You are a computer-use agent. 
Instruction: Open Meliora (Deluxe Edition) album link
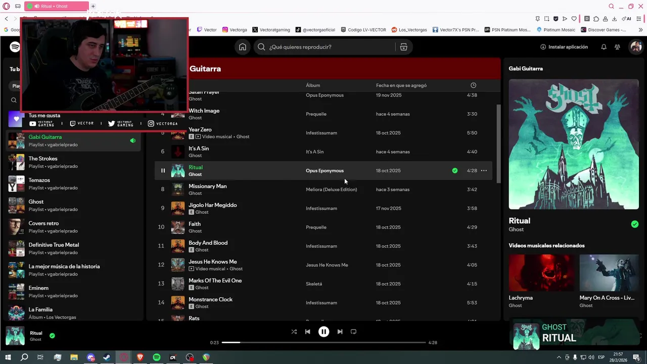(x=331, y=190)
